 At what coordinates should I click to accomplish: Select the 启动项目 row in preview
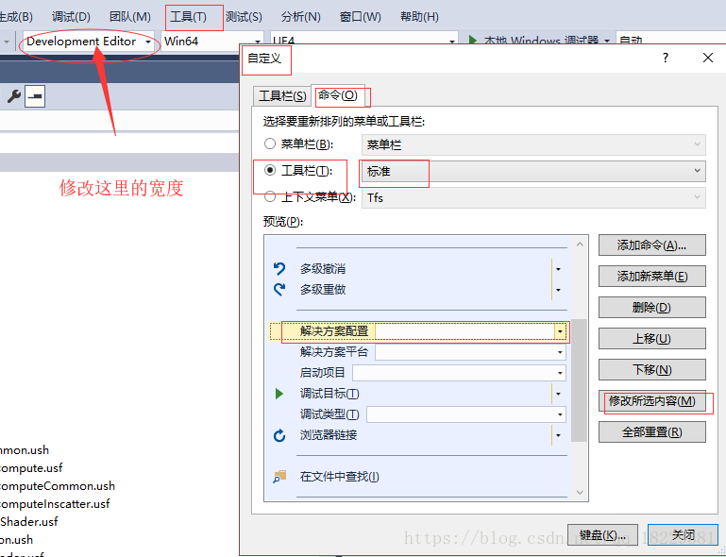point(418,373)
